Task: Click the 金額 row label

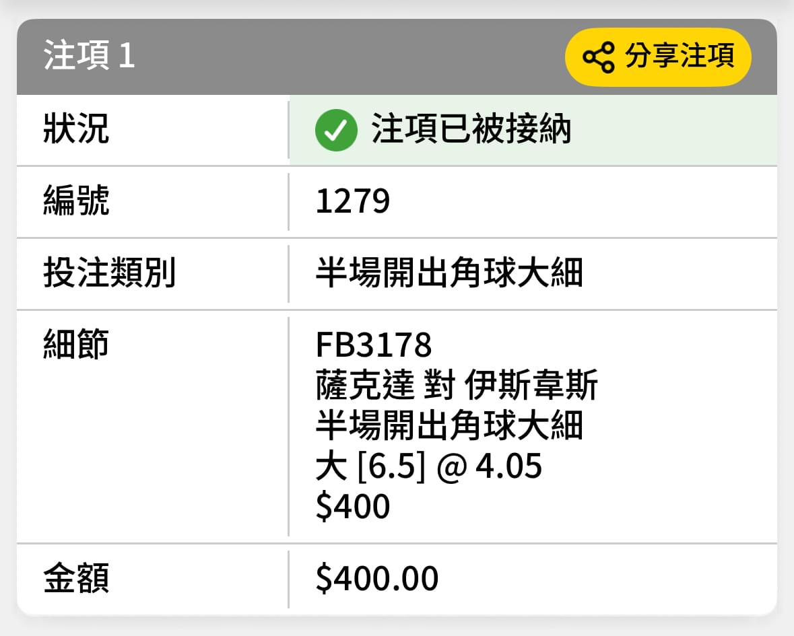Action: click(x=76, y=578)
